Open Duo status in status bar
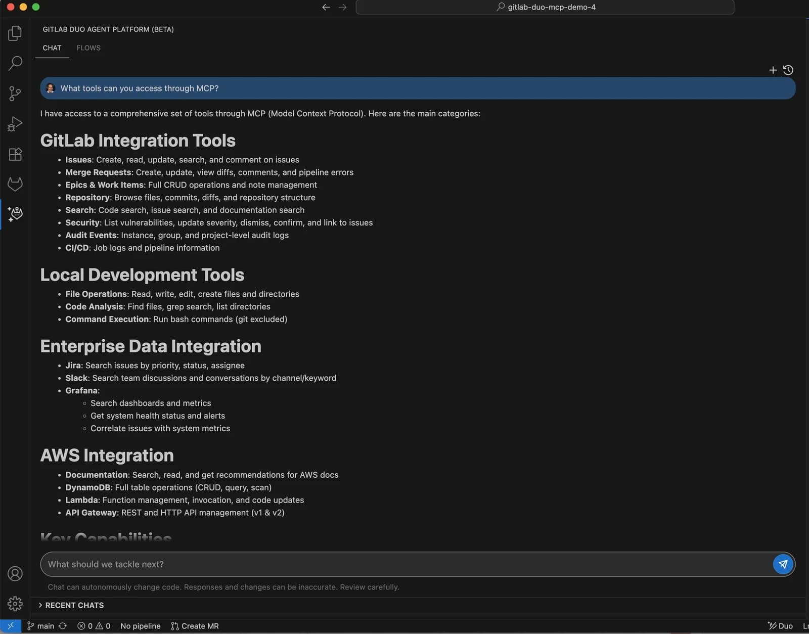Image resolution: width=809 pixels, height=634 pixels. coord(781,626)
